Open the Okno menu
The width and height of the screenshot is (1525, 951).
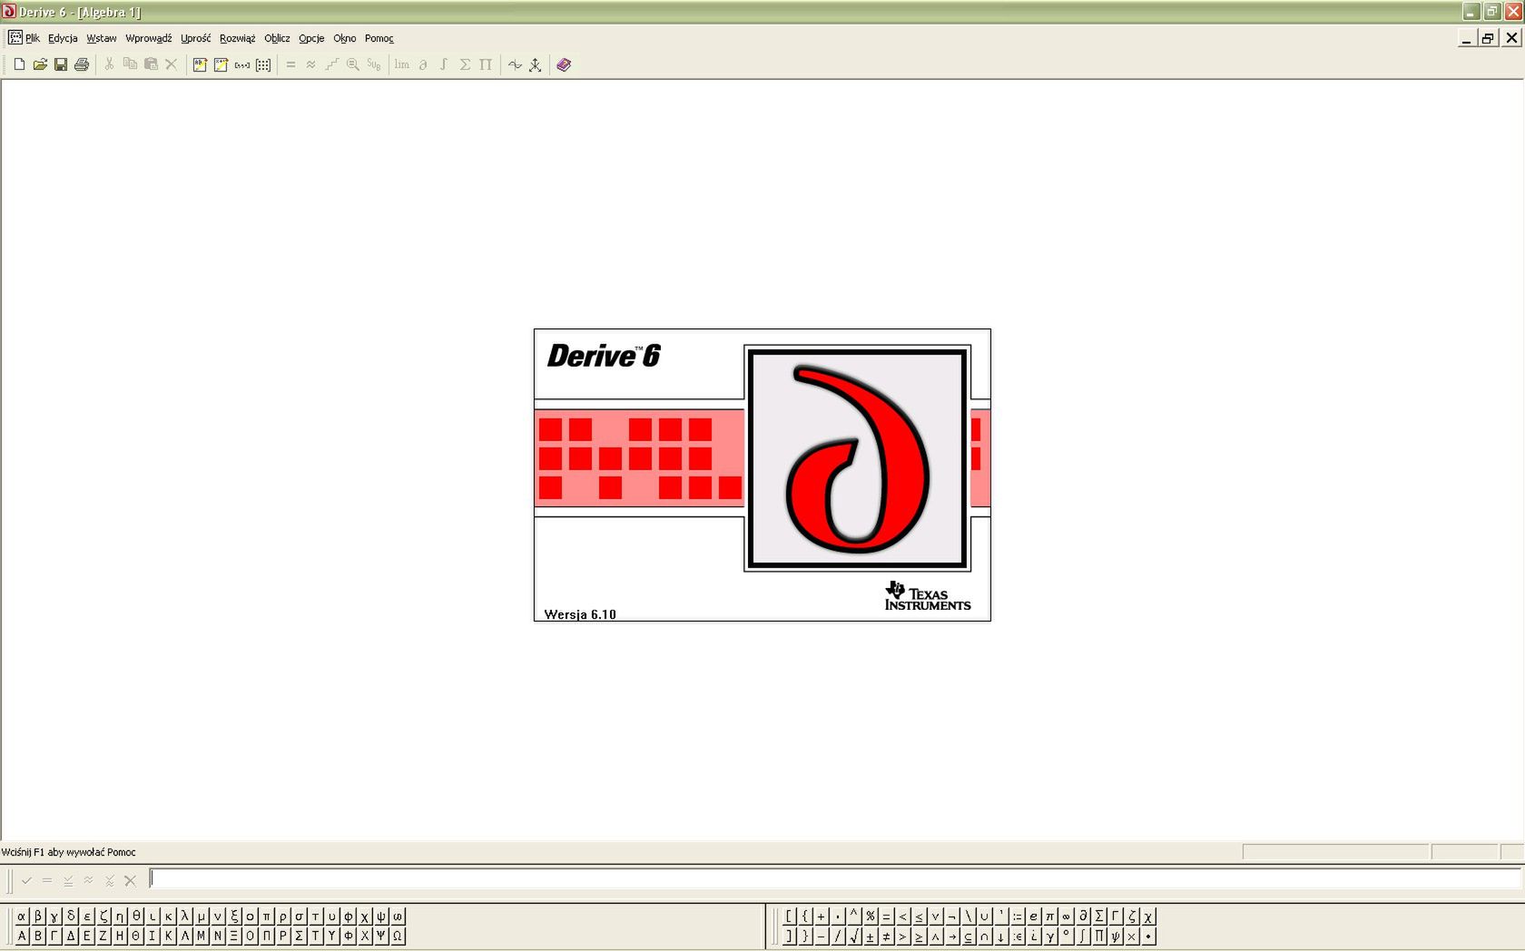(345, 38)
